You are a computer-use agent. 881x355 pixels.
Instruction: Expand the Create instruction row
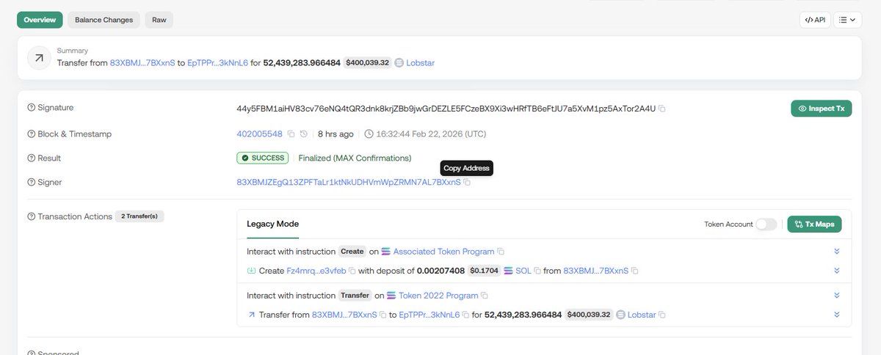pyautogui.click(x=837, y=252)
